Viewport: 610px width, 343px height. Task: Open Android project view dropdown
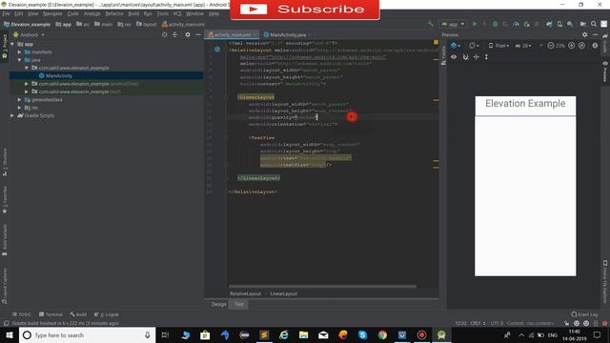tap(30, 34)
